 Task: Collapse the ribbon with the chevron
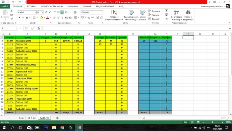[229, 23]
